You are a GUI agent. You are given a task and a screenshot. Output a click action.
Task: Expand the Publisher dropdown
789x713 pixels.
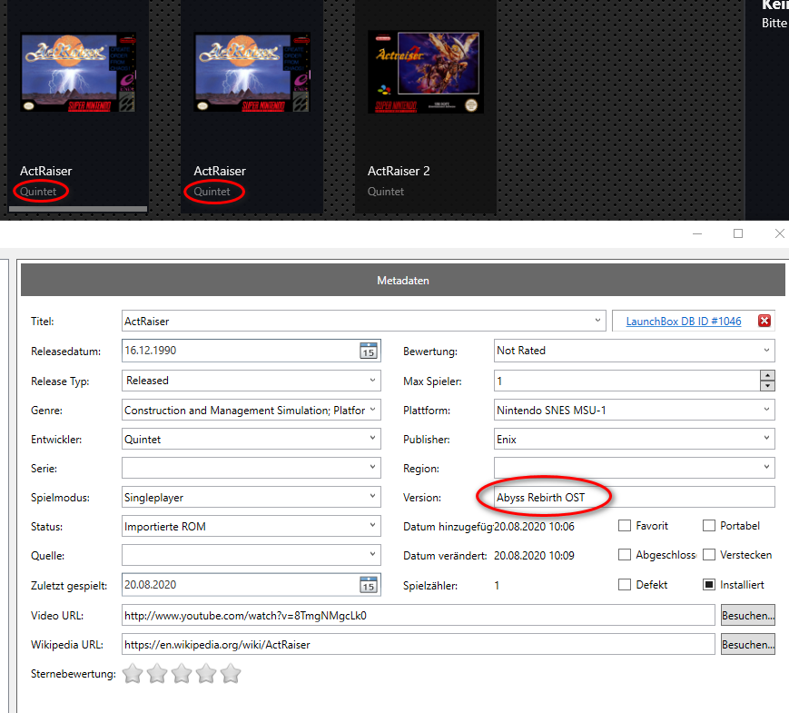pyautogui.click(x=766, y=438)
